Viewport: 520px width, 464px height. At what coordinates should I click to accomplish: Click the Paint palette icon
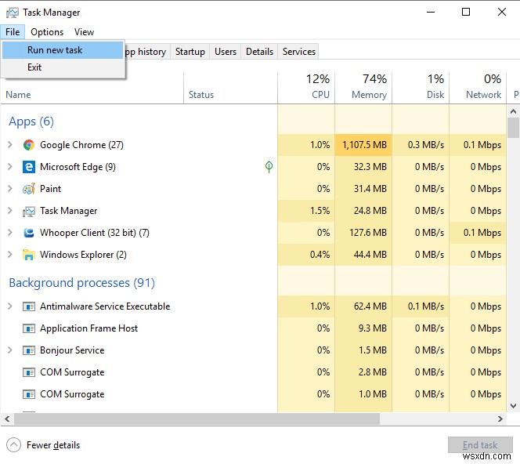(29, 189)
